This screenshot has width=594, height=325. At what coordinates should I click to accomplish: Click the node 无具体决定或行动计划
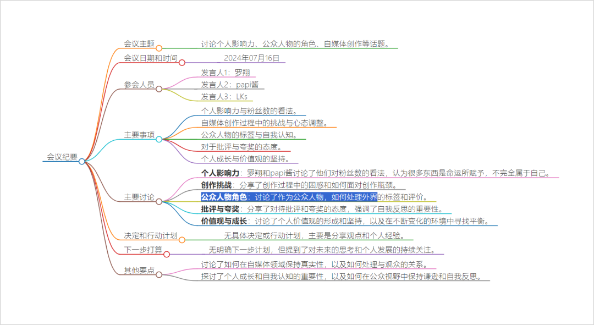tap(315, 235)
